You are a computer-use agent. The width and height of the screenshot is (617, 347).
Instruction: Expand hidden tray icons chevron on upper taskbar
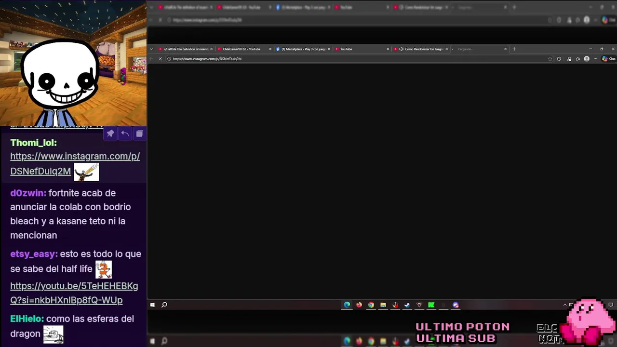(565, 305)
